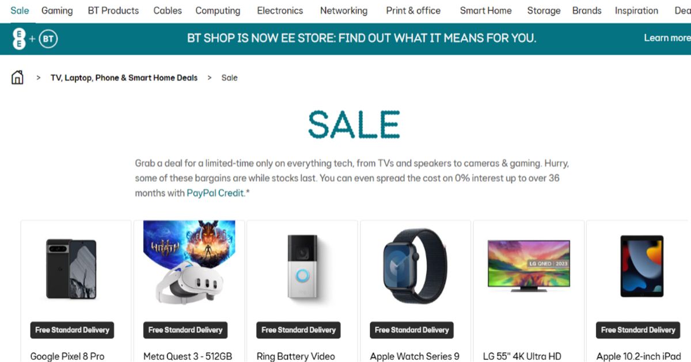Open the BT Products menu
Viewport: 691px width, 362px height.
coord(113,10)
